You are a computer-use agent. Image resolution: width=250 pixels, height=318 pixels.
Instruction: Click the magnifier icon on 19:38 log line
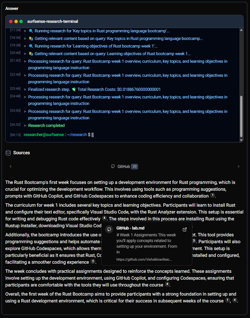[31, 46]
